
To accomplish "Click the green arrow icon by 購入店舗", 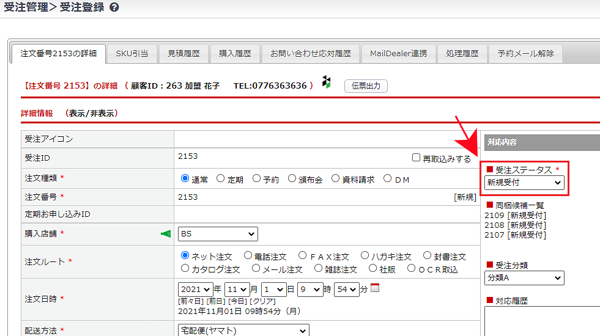I will (x=166, y=233).
